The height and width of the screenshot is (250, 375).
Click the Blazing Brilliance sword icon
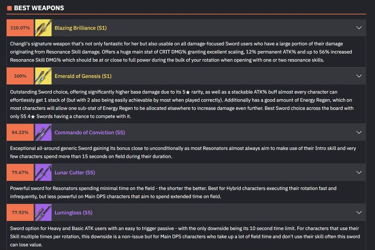click(x=43, y=28)
